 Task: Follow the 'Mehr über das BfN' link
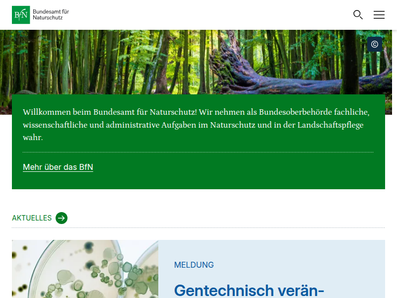(58, 167)
